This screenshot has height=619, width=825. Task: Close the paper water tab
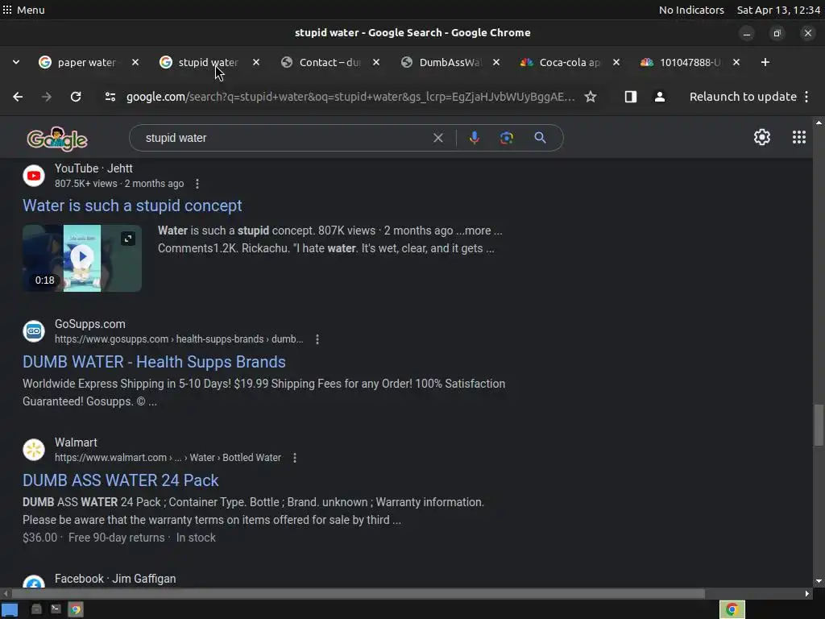click(135, 62)
